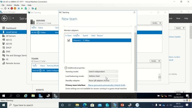Open Microsoft Edge on host taskbar
The image size is (192, 108).
(x=85, y=105)
